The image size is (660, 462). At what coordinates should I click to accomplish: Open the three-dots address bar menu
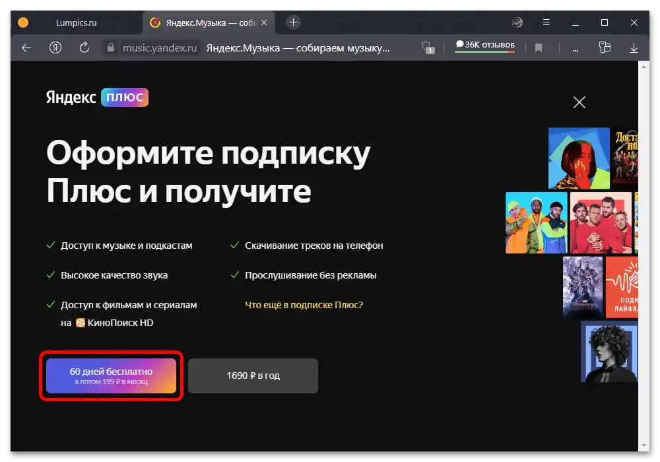tap(575, 49)
